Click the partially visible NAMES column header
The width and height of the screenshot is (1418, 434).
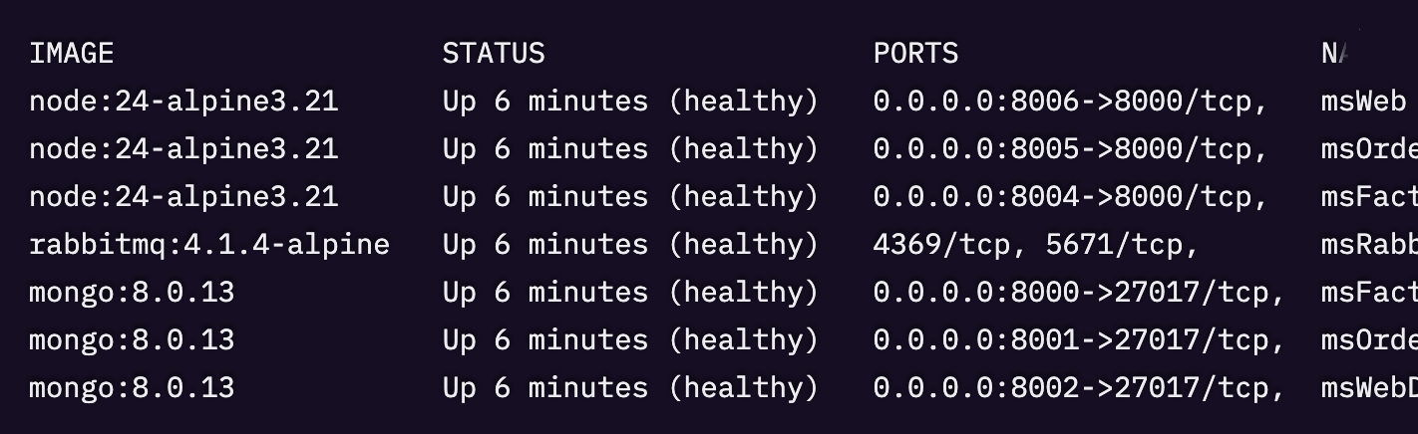1334,53
